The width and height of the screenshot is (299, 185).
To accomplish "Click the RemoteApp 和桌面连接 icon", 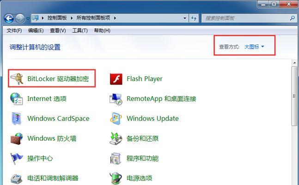I will [x=116, y=99].
